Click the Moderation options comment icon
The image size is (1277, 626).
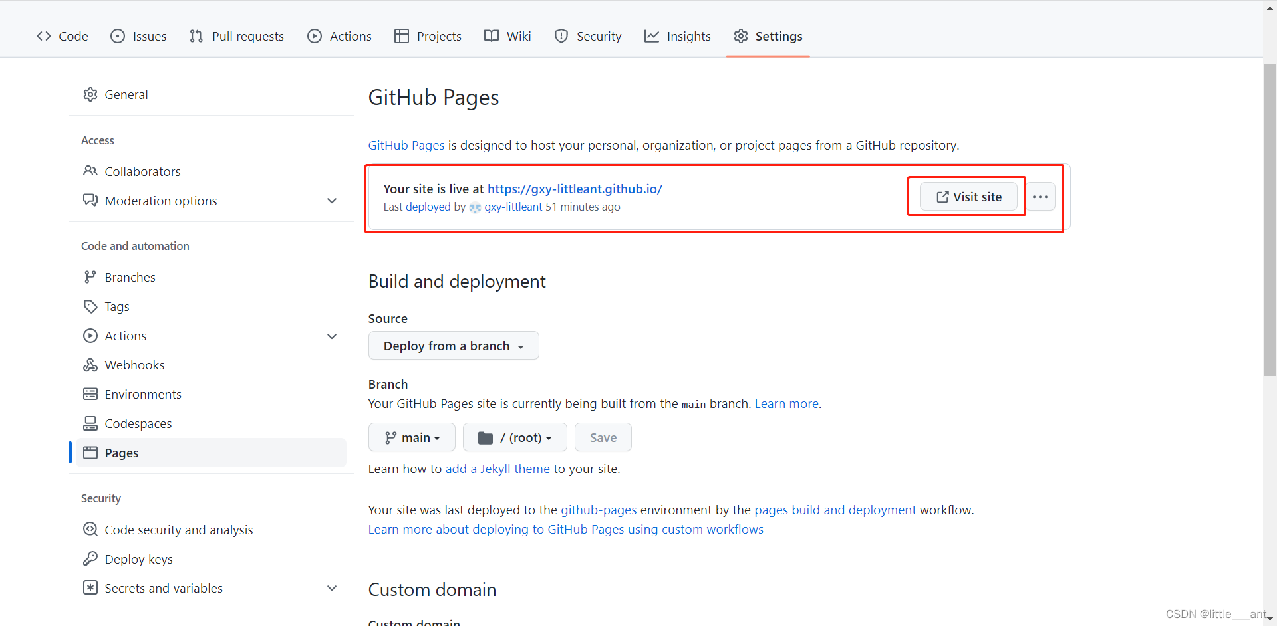90,201
